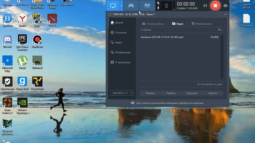Select the Left 4 Dead desktop shortcut

tap(22, 3)
